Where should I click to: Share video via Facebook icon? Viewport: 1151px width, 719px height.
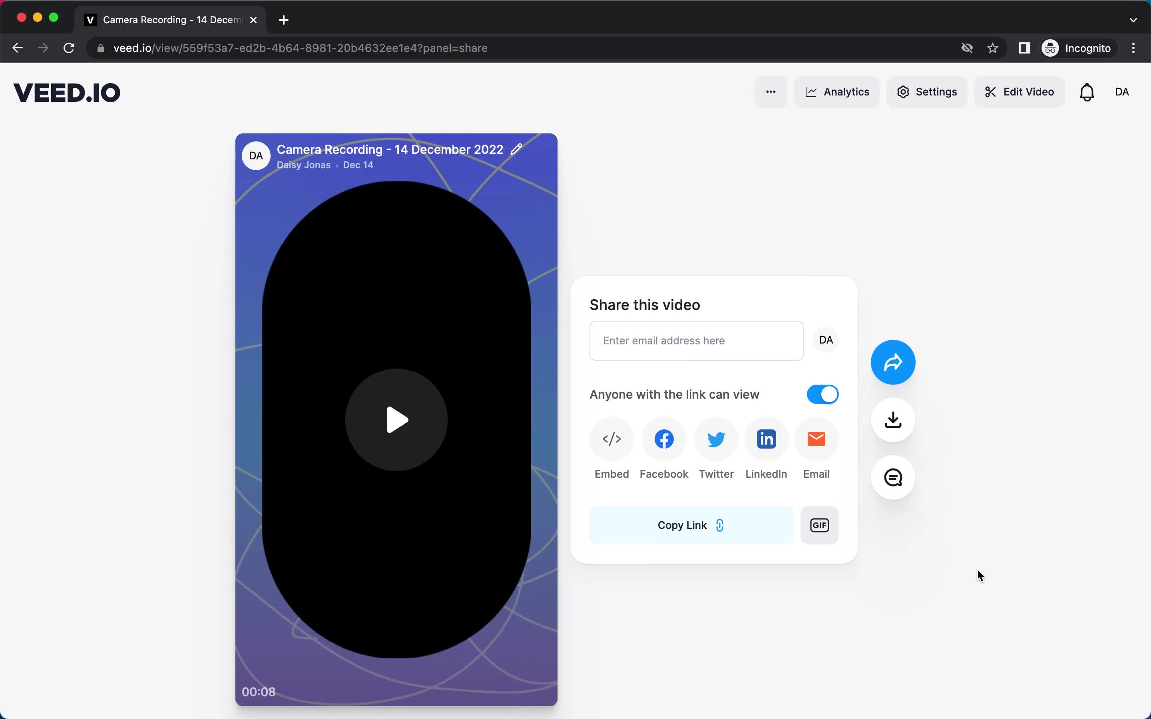(663, 439)
